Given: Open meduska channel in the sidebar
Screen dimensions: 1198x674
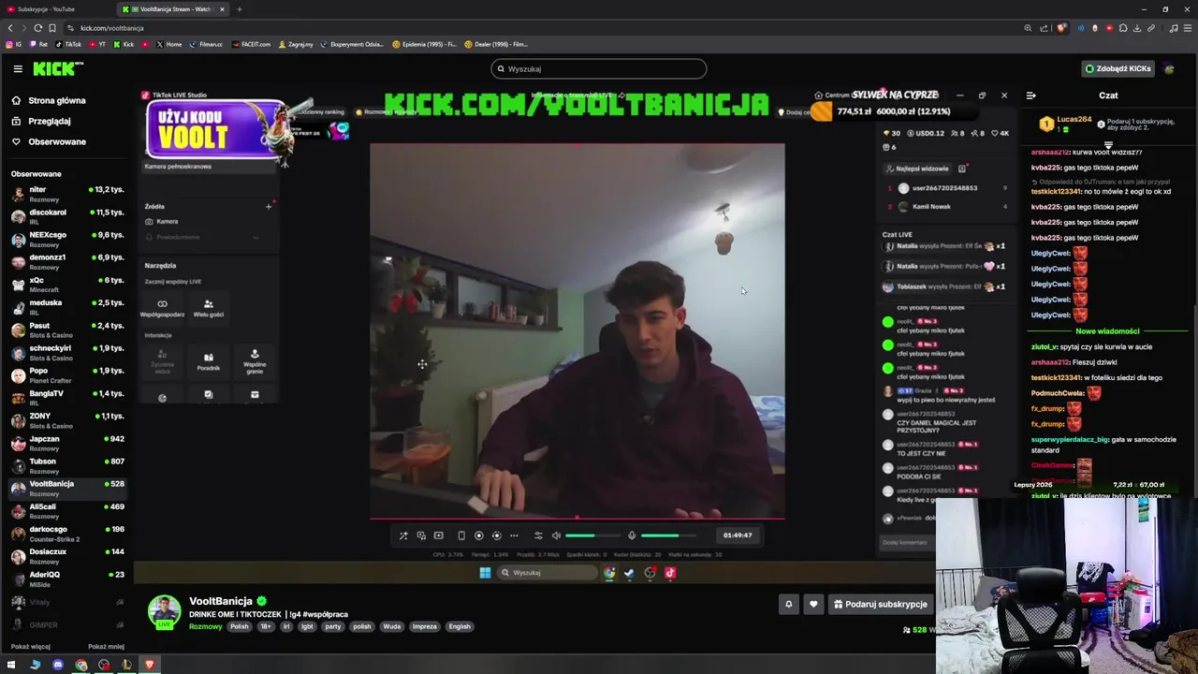Looking at the screenshot, I should 67,307.
